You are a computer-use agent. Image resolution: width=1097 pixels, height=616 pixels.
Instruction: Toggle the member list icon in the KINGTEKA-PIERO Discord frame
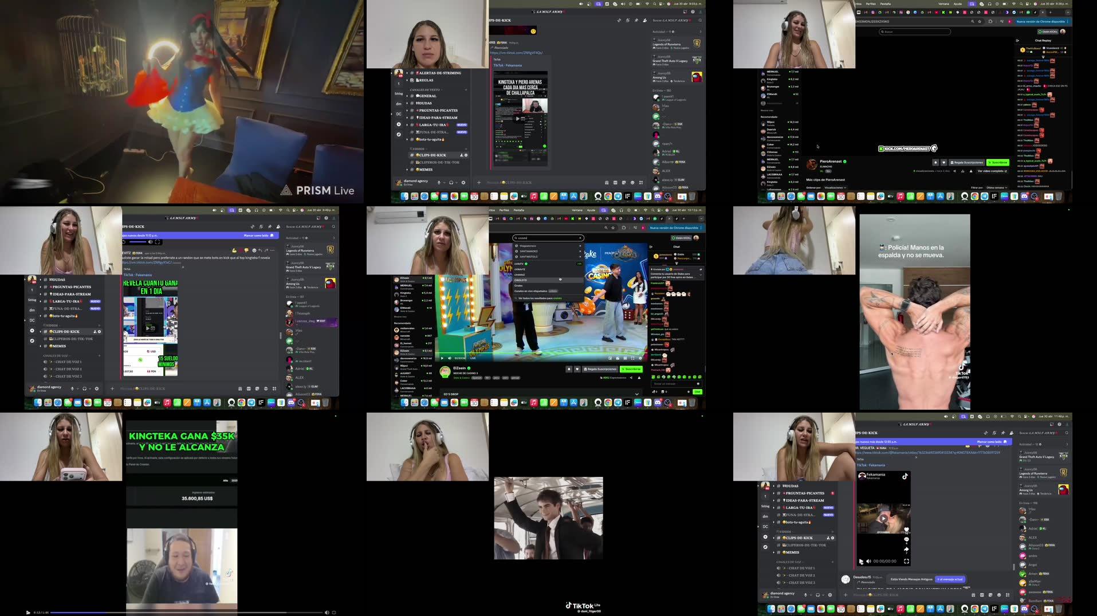click(645, 20)
